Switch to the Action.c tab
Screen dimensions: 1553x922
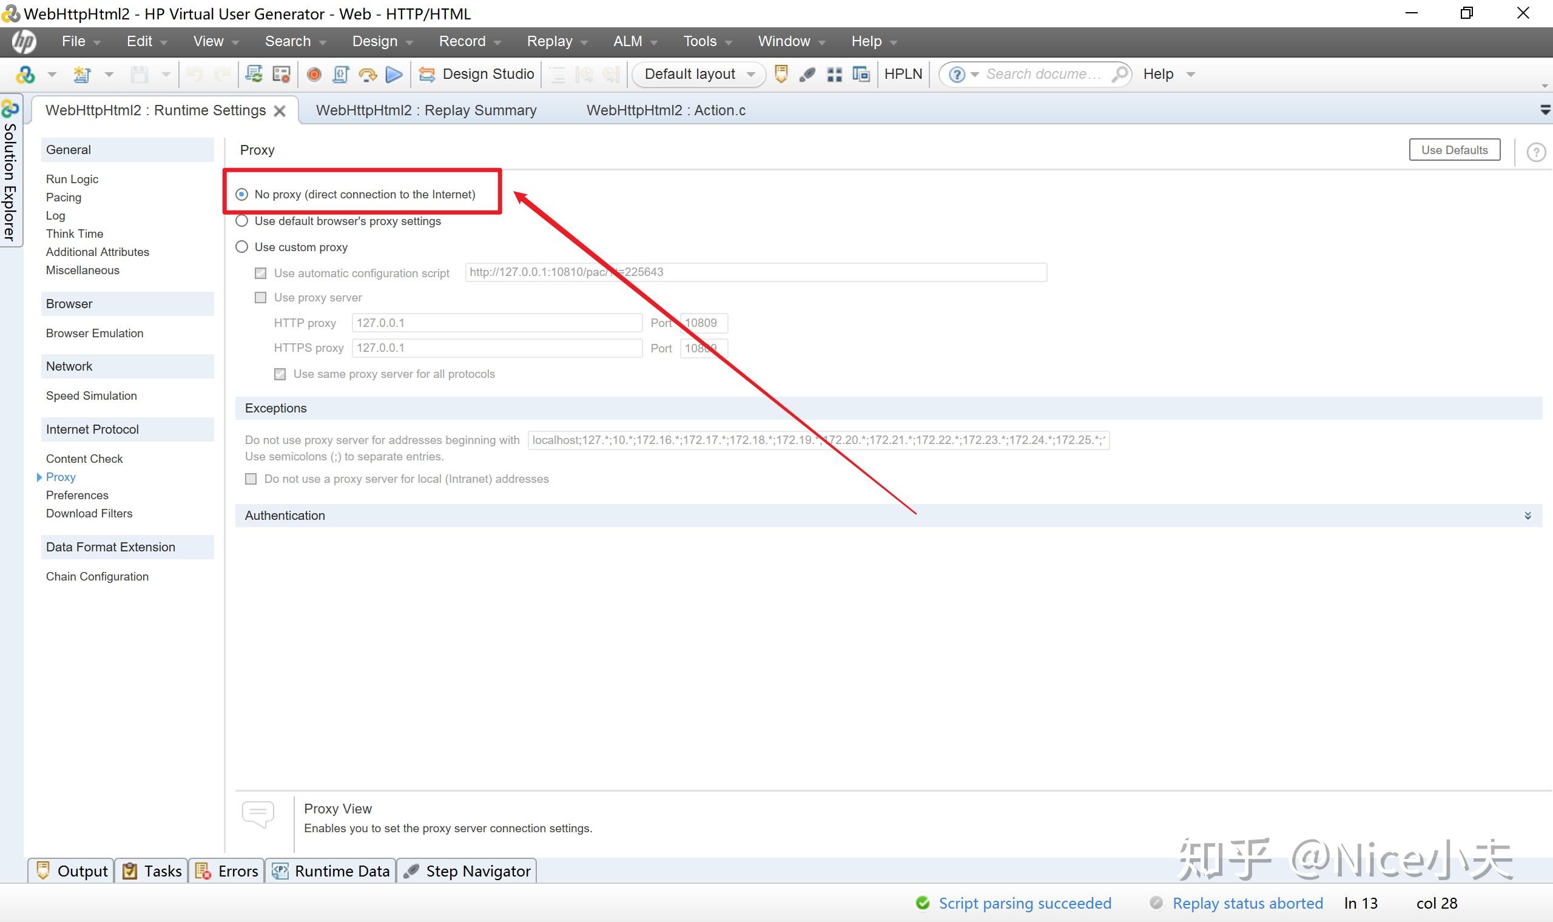(x=665, y=110)
